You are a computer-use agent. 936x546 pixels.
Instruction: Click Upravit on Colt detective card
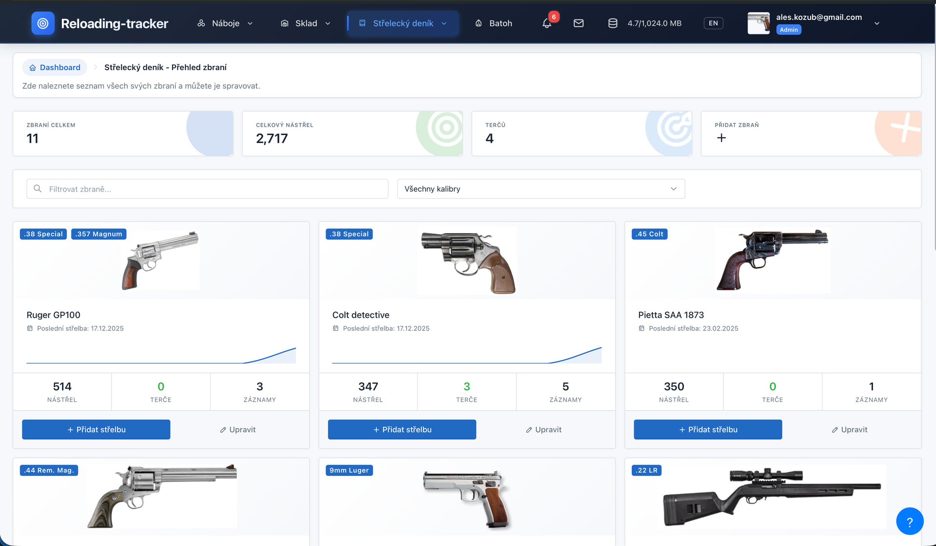pyautogui.click(x=544, y=429)
